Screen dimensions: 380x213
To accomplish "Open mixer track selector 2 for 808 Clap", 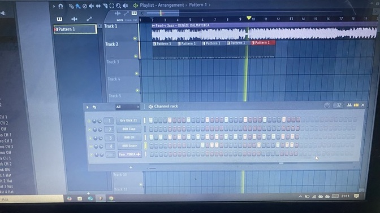I will pyautogui.click(x=110, y=129).
